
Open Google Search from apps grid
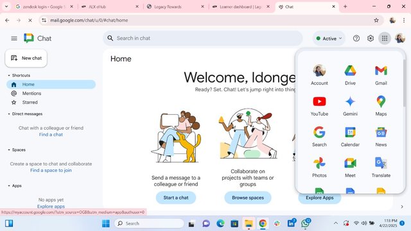point(319,137)
